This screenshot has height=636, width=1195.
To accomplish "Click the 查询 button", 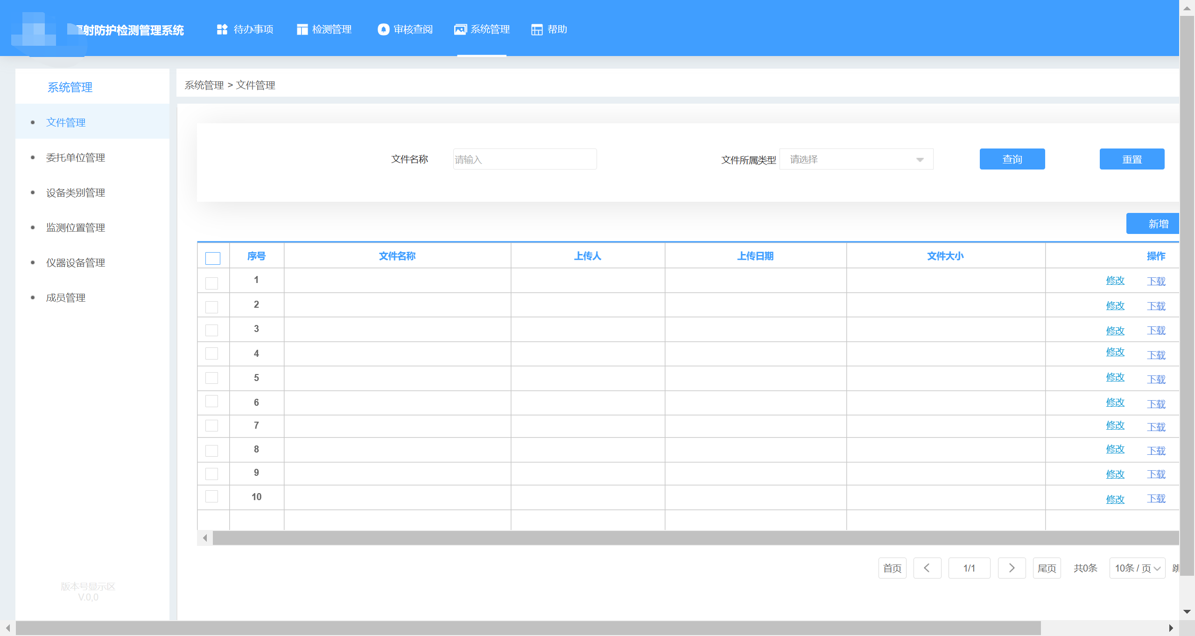I will [x=1012, y=159].
